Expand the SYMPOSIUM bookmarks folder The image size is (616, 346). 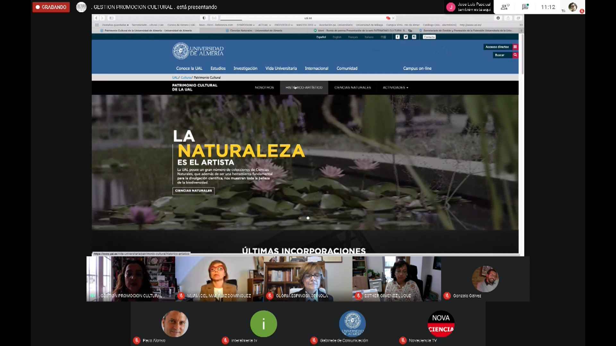tap(245, 25)
